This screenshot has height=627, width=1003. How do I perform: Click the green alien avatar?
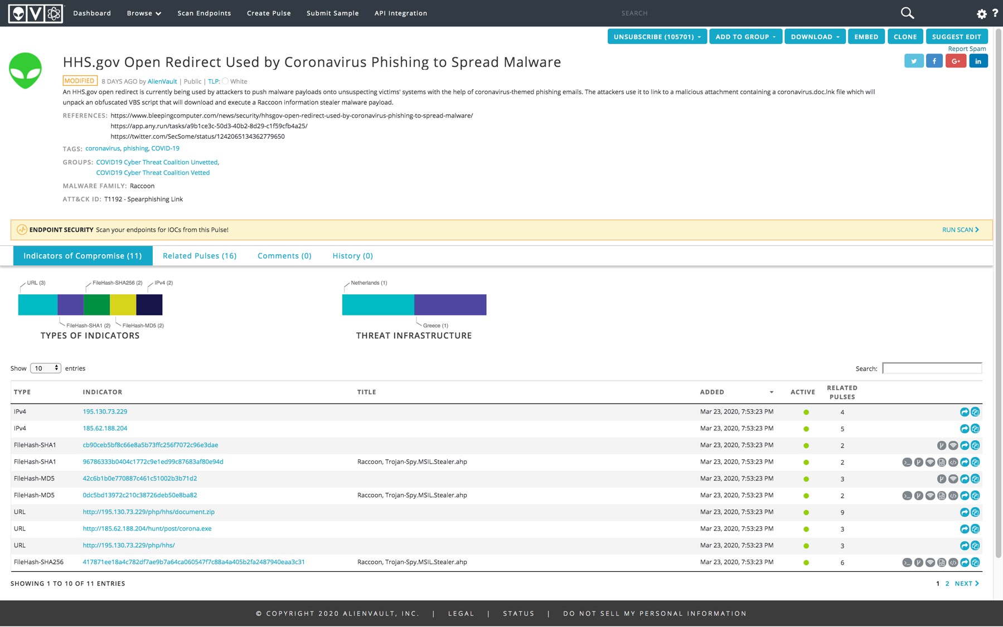pos(25,71)
